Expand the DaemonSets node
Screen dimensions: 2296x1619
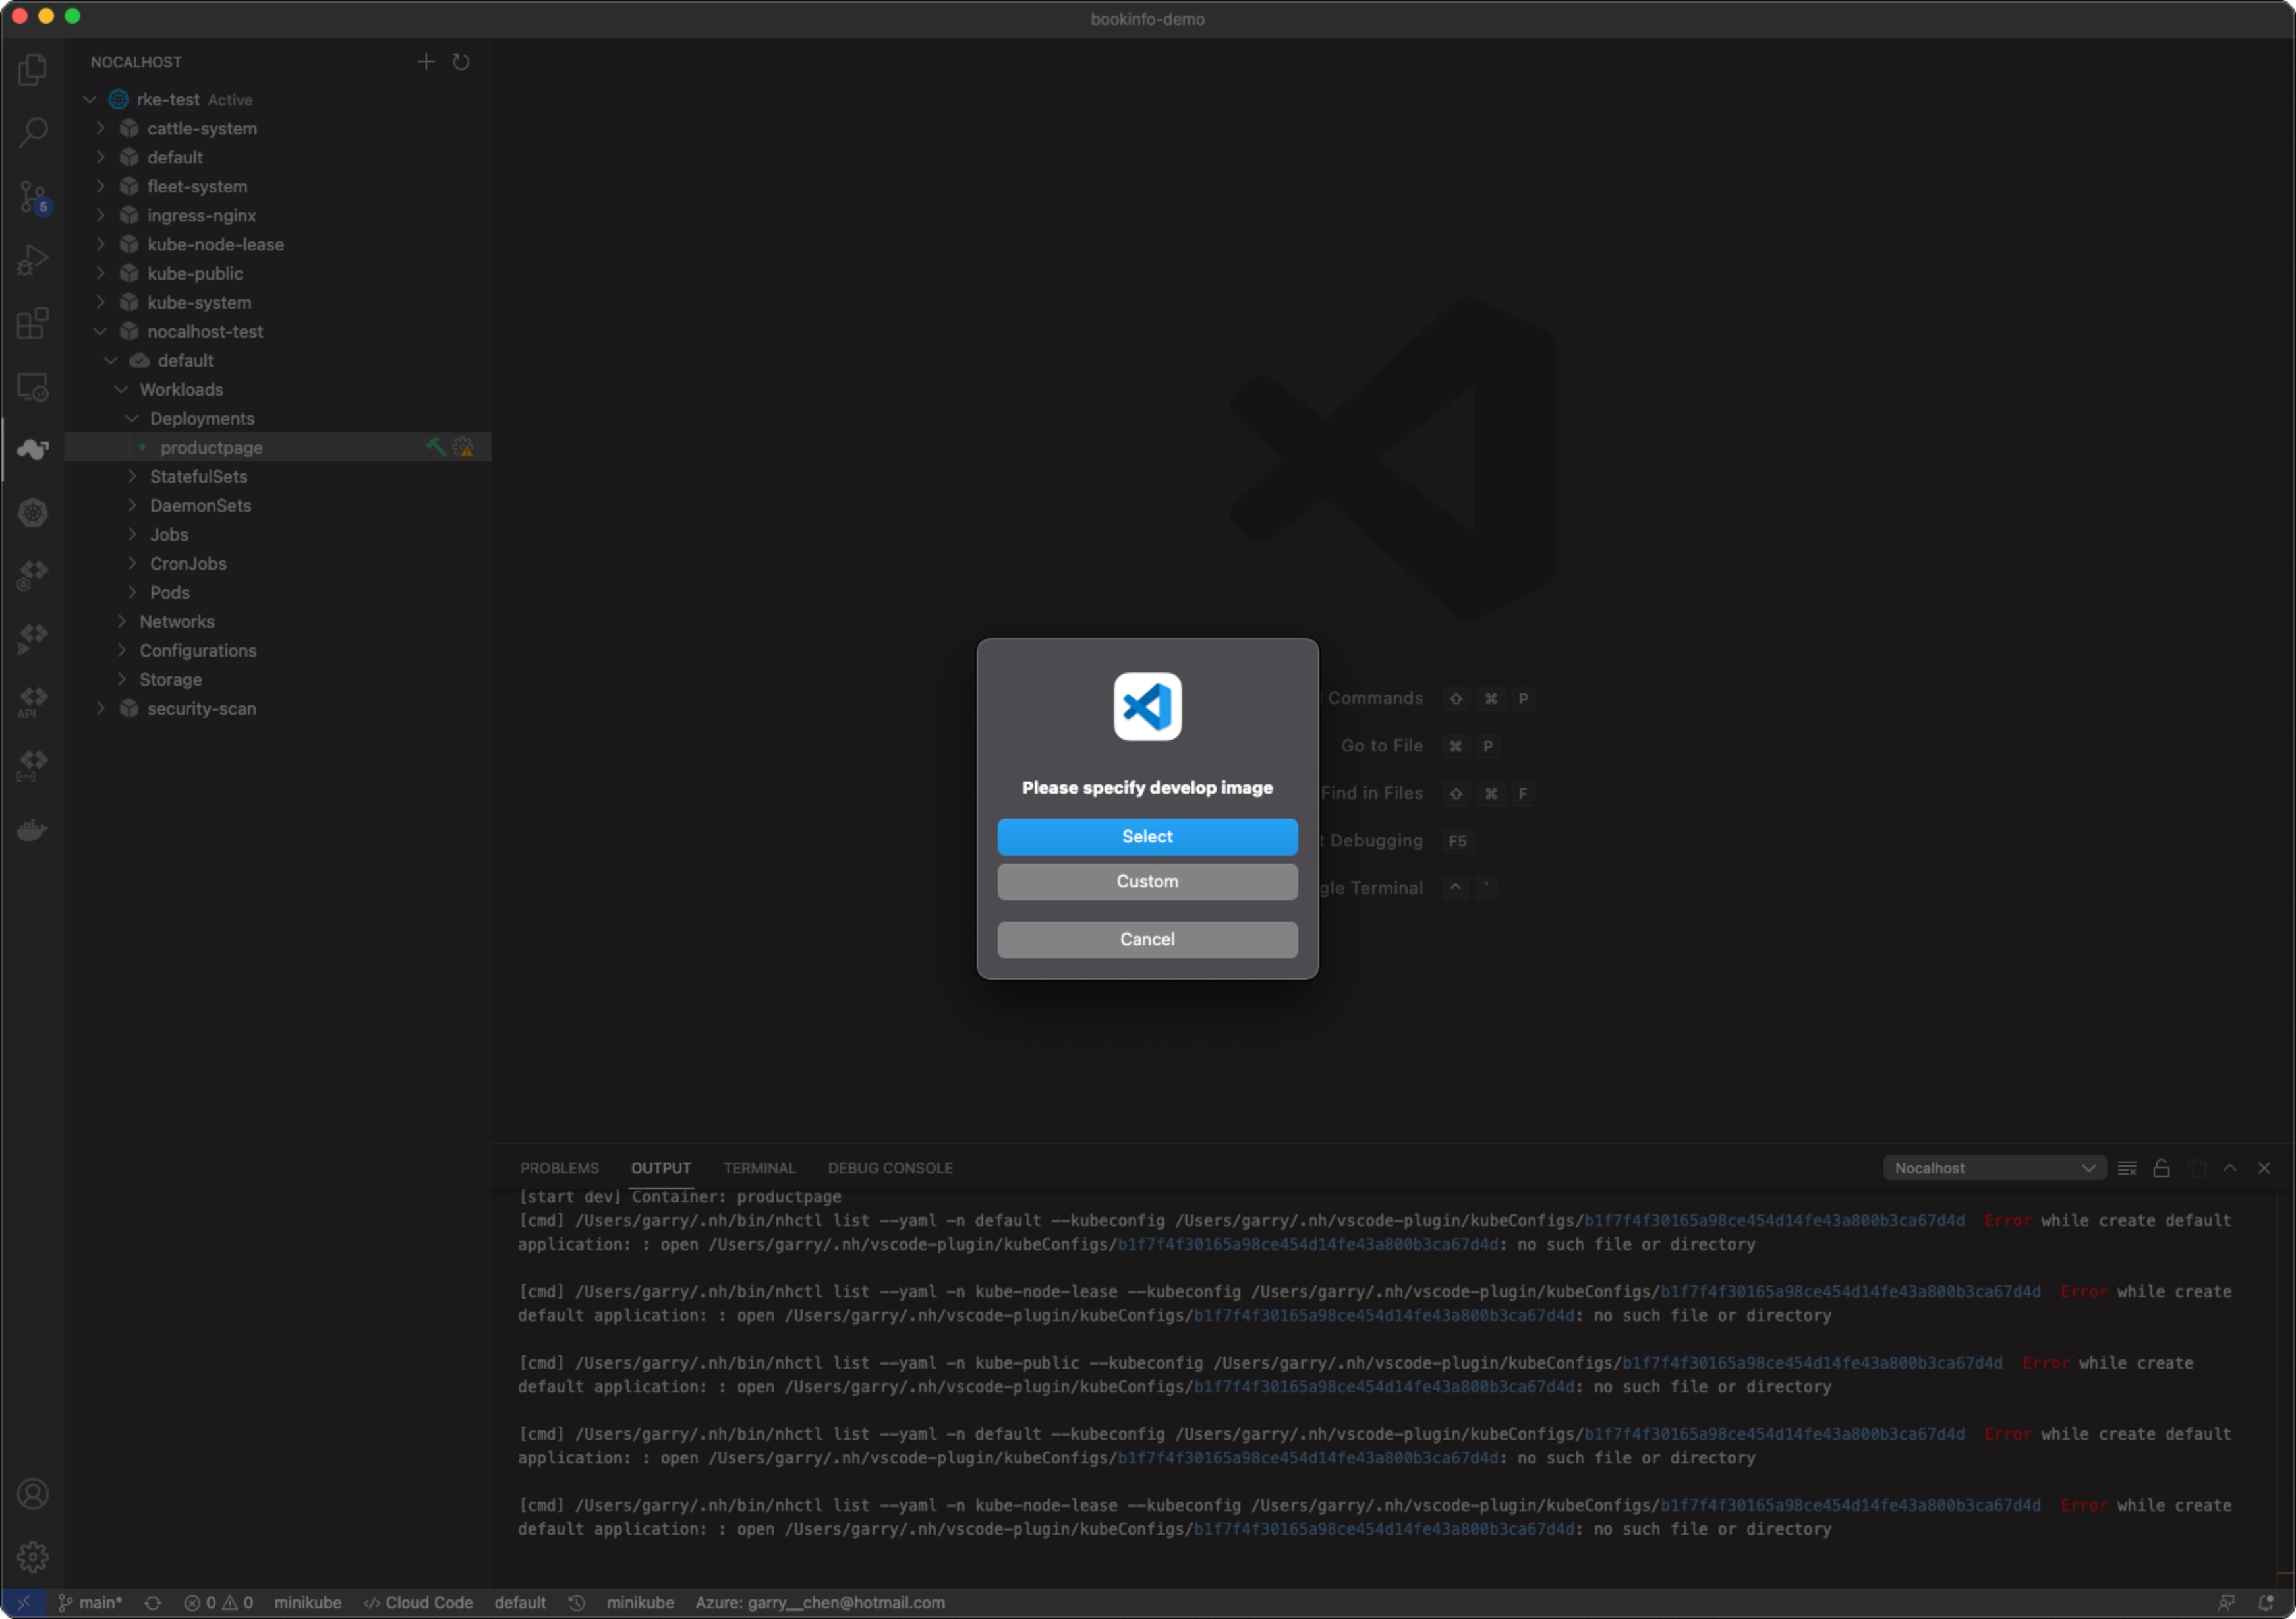click(132, 505)
